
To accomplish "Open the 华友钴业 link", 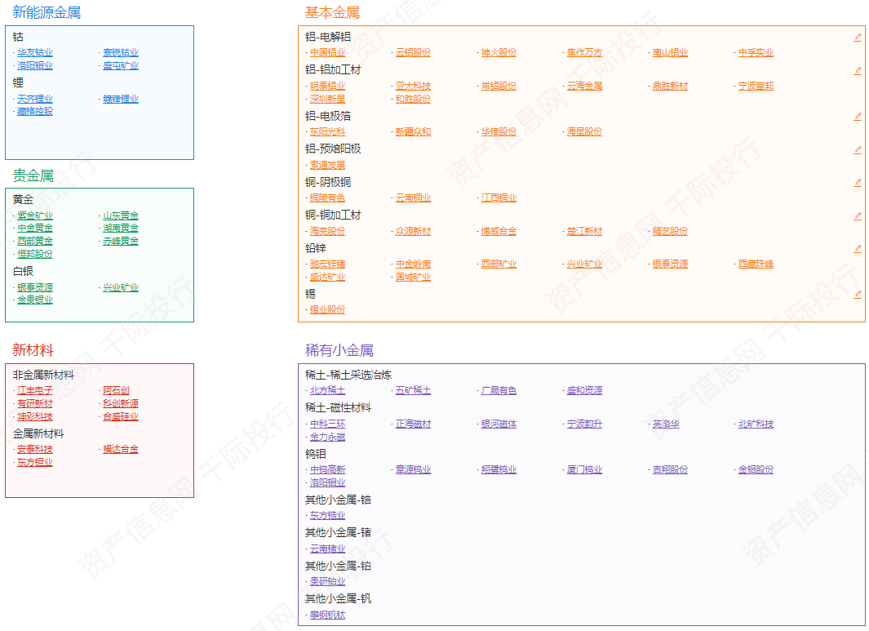I will click(35, 53).
